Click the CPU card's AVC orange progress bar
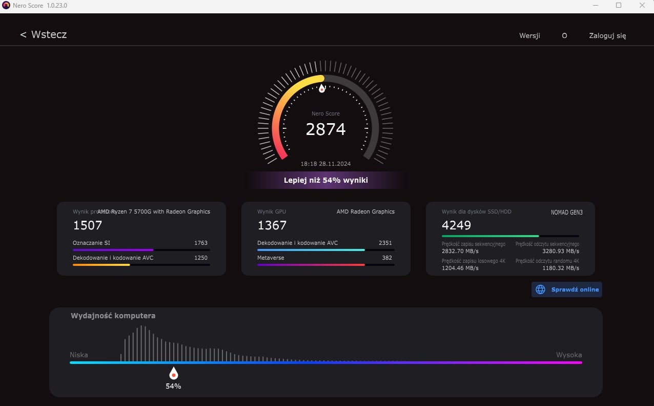The height and width of the screenshot is (406, 654). pyautogui.click(x=141, y=265)
